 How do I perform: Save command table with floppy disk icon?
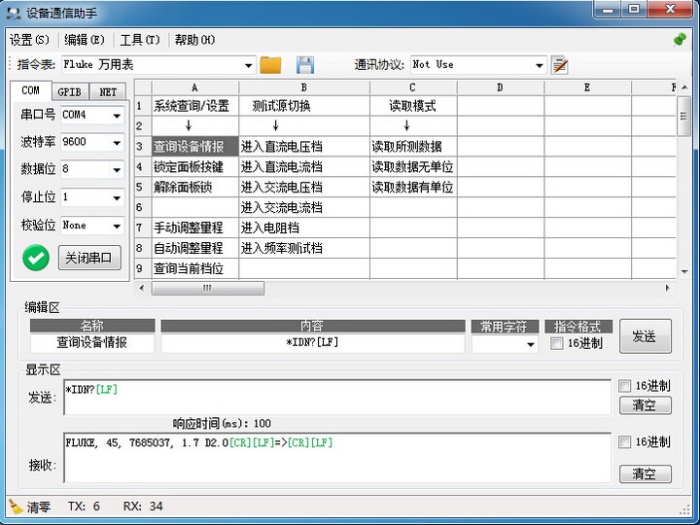305,65
